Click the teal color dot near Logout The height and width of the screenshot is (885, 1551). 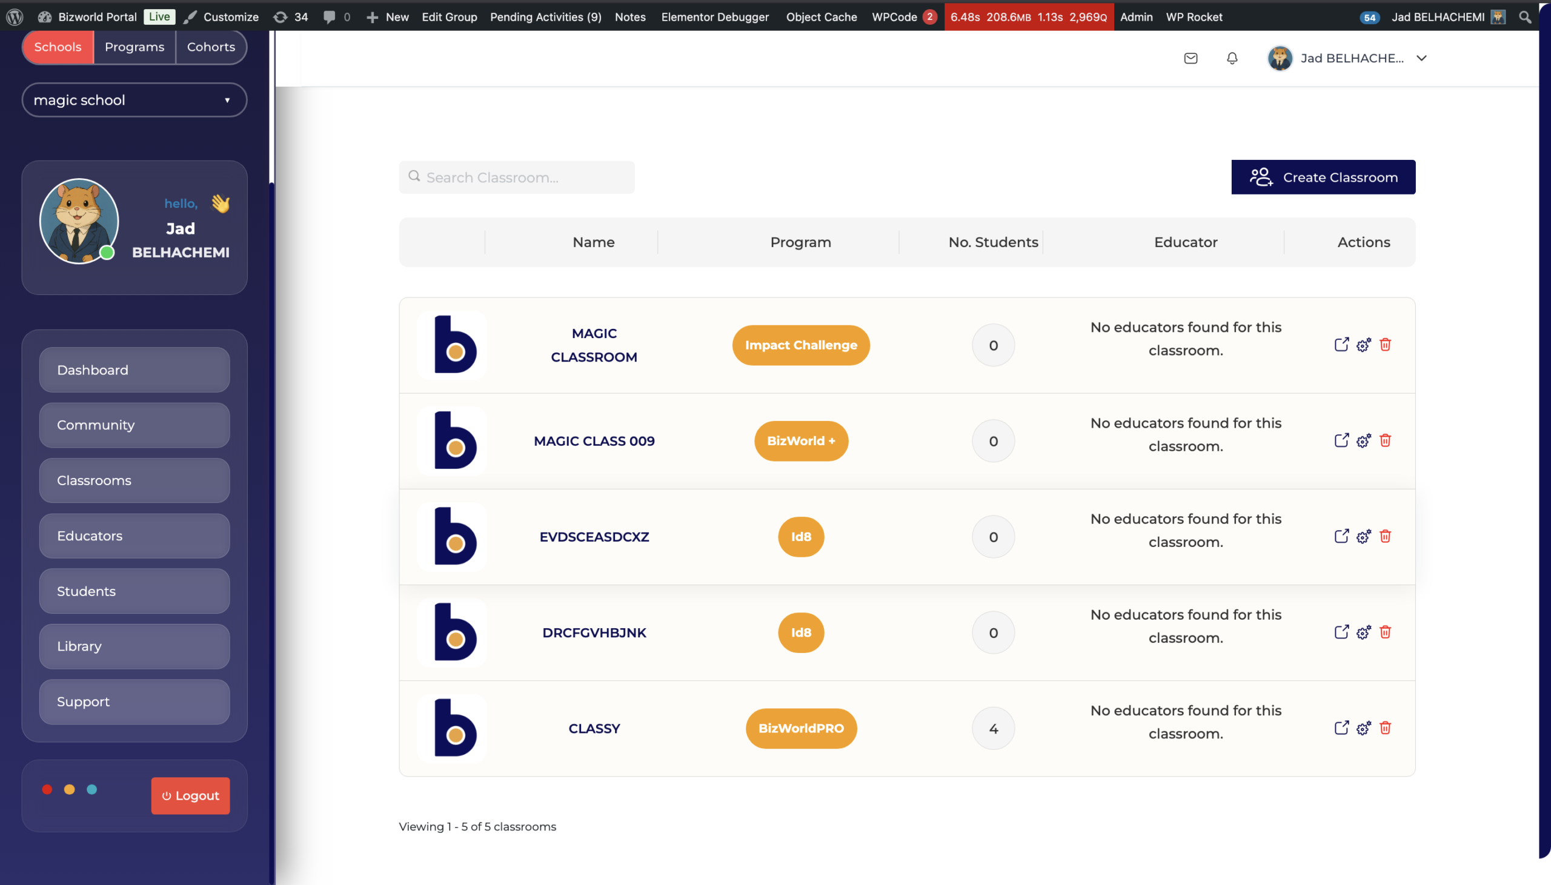[91, 789]
